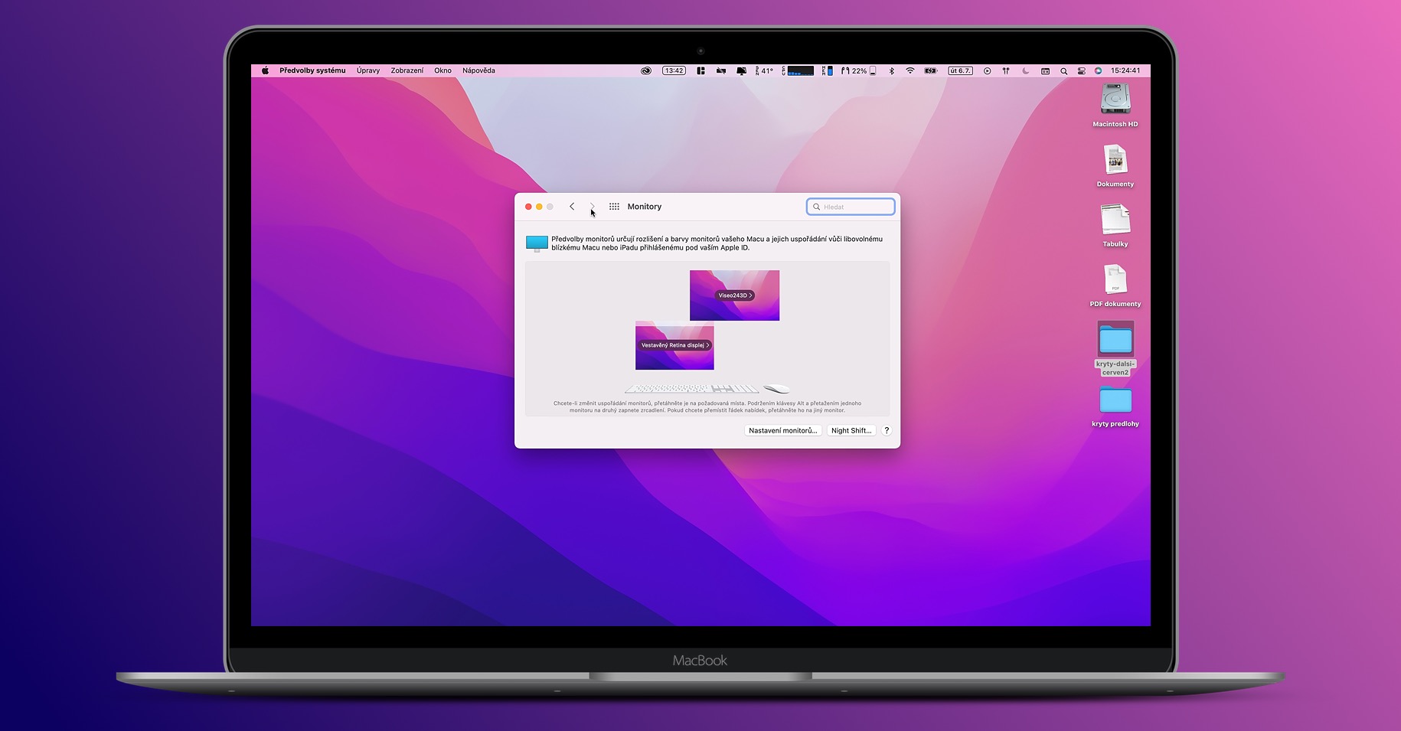Toggle the screen mirroring display icon in menu bar

pos(740,70)
